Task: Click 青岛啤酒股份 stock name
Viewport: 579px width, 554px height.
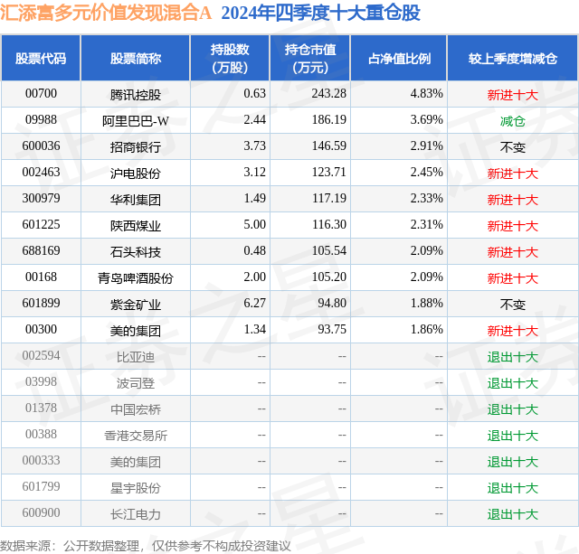Action: pyautogui.click(x=136, y=278)
